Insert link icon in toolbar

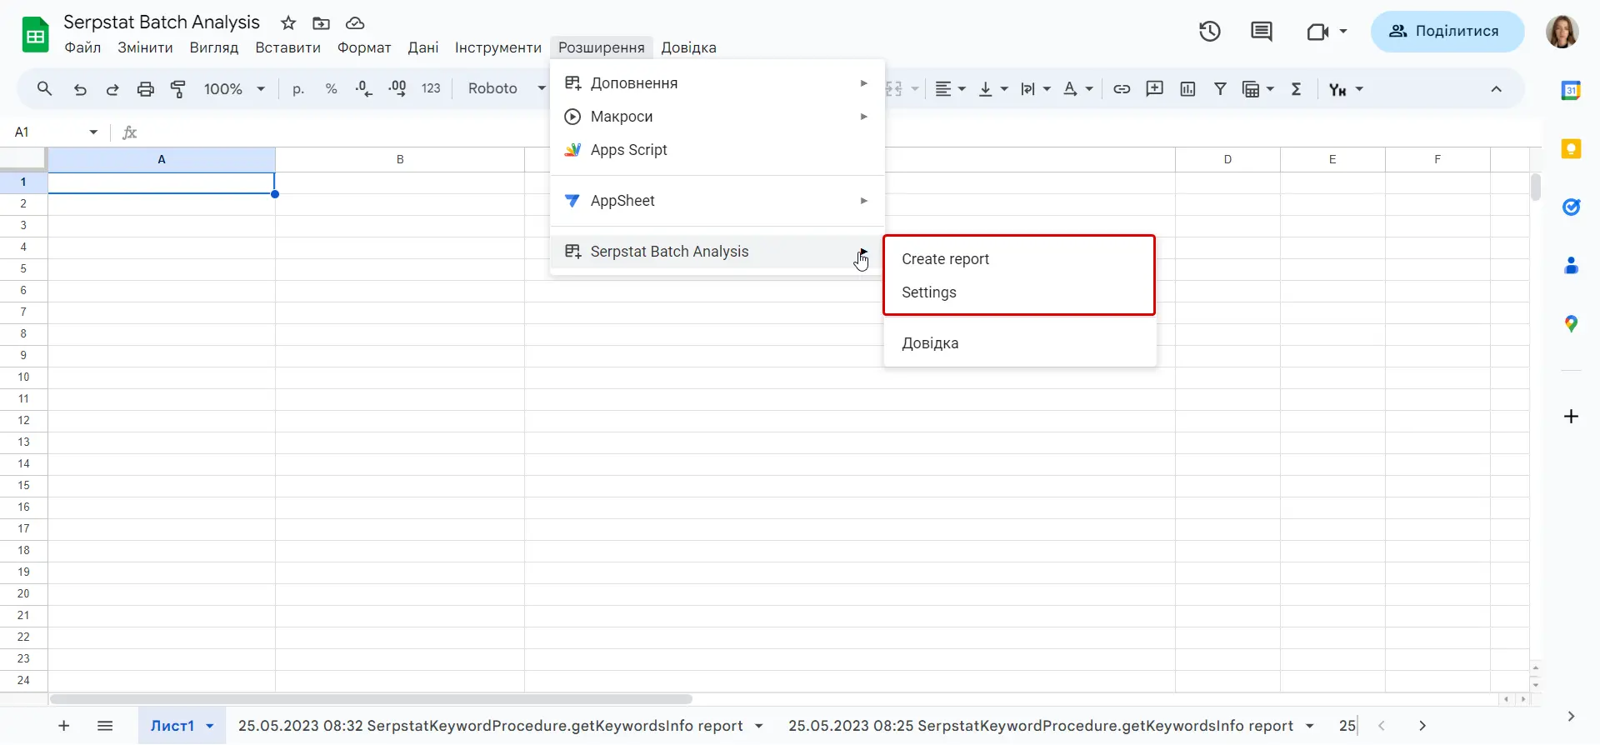1122,89
